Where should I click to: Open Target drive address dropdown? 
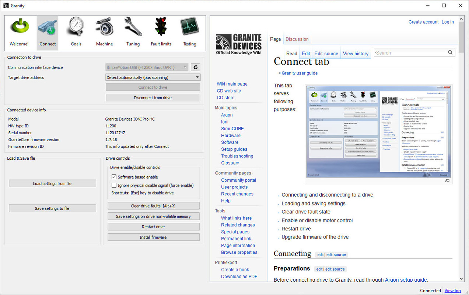pos(153,77)
